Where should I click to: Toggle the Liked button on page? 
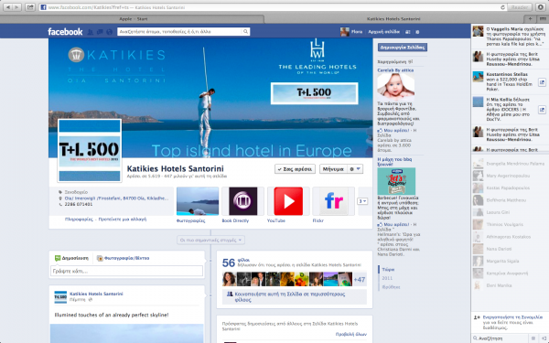tap(295, 169)
